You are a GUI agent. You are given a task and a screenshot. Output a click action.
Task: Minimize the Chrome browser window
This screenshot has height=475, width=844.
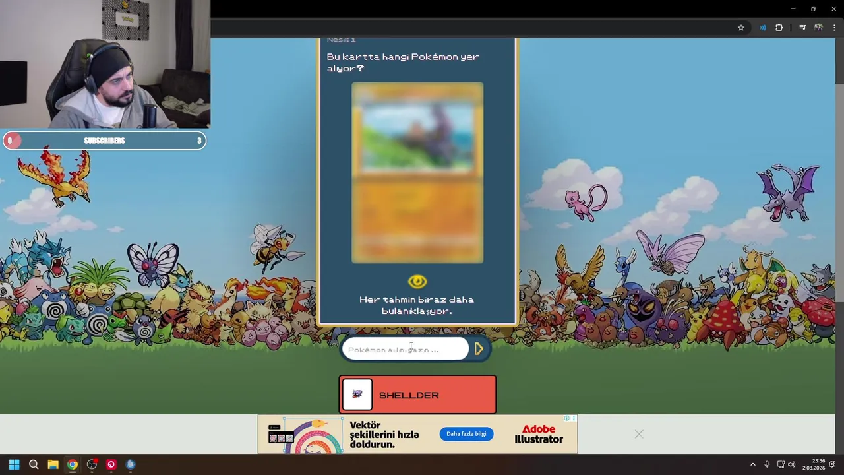(793, 9)
